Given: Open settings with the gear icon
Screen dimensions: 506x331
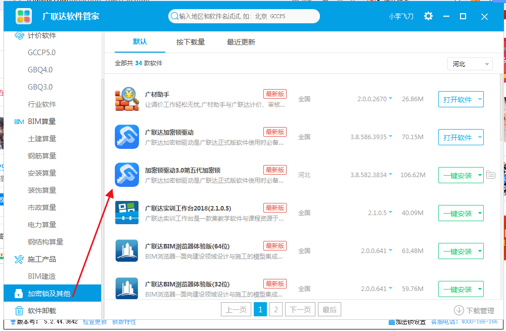Looking at the screenshot, I should 428,16.
